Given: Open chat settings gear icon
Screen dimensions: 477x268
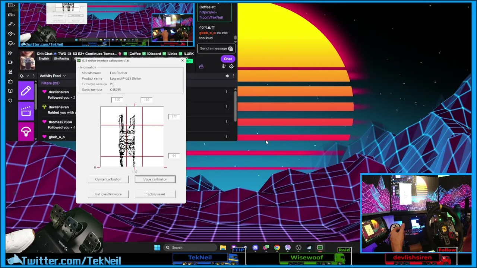Looking at the screenshot, I should (231, 66).
